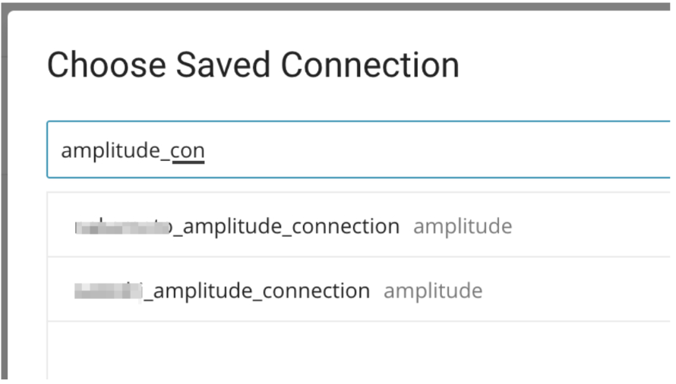Click the empty row below the results

(x=357, y=349)
